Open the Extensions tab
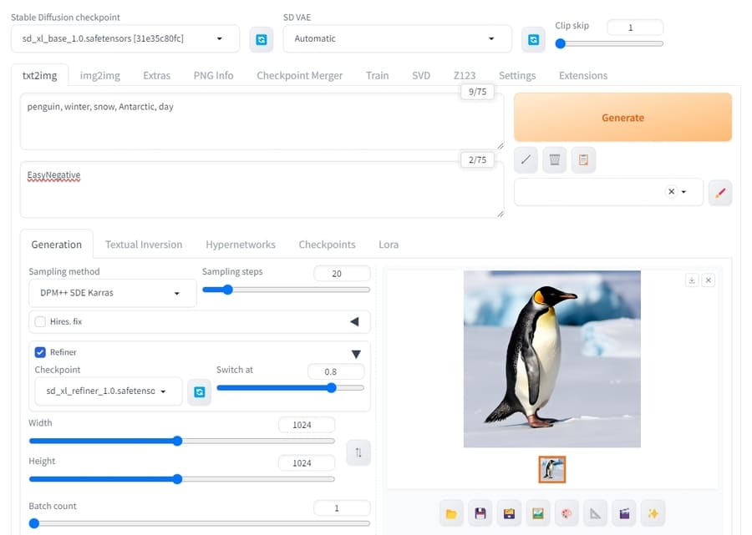The image size is (752, 535). [583, 76]
